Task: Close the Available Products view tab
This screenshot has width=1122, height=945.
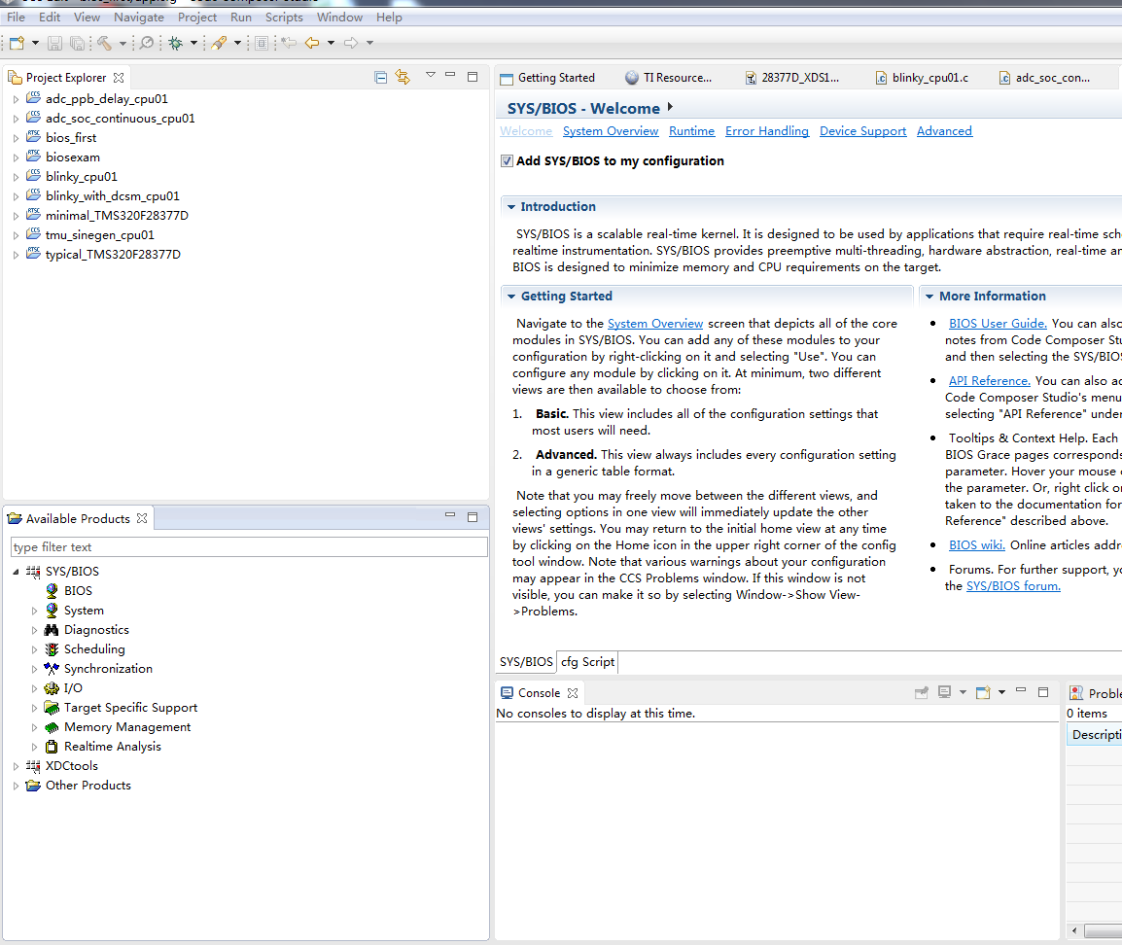Action: click(142, 518)
